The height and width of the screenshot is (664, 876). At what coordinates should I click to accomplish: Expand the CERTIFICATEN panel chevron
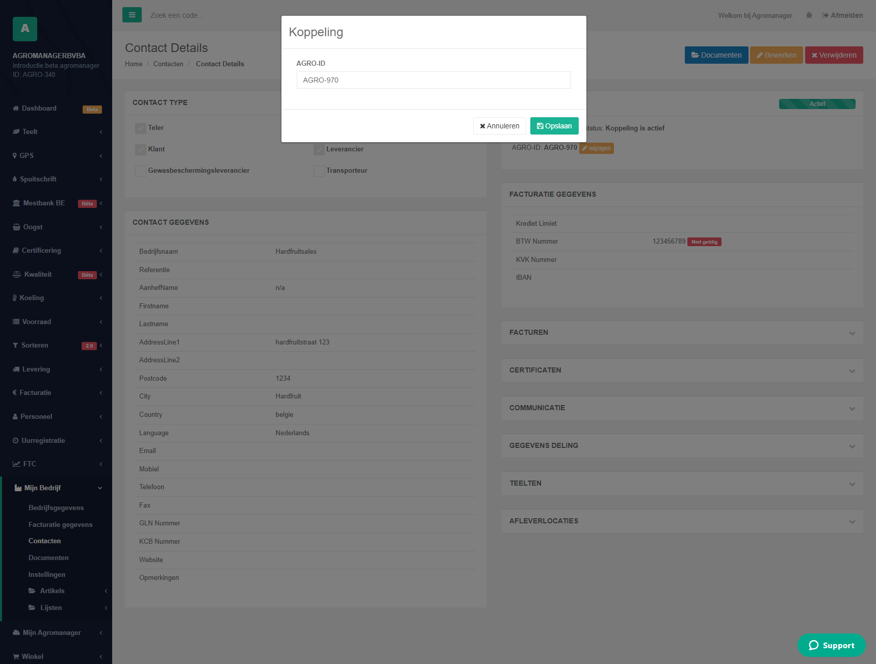tap(852, 370)
